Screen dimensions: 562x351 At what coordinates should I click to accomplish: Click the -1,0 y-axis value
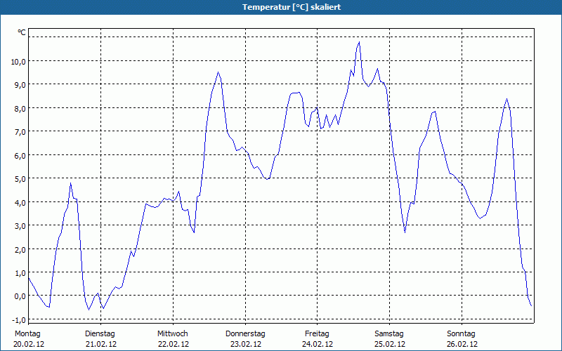(19, 319)
